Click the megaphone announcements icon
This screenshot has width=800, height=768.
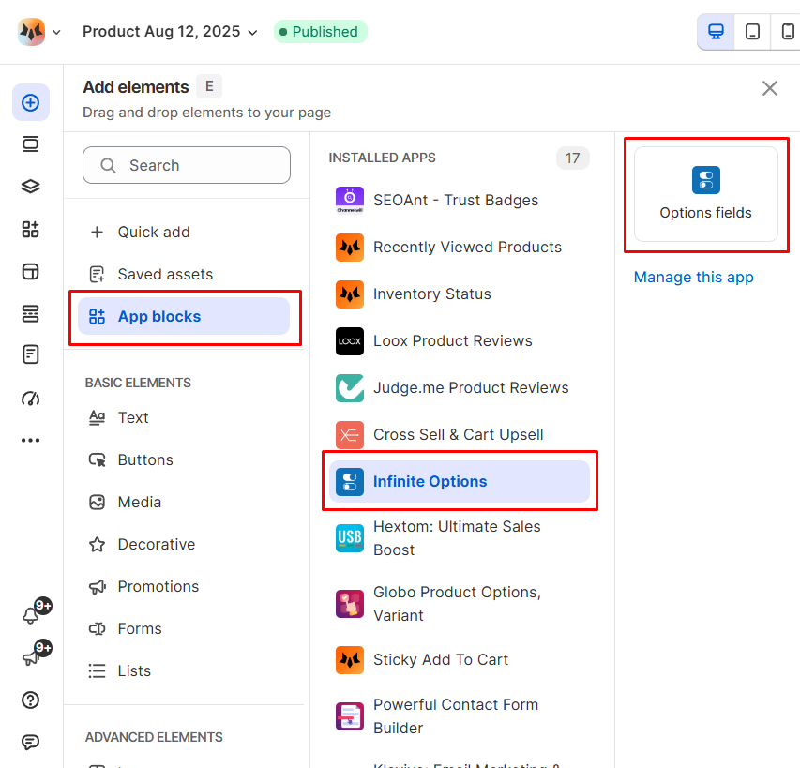[x=31, y=657]
